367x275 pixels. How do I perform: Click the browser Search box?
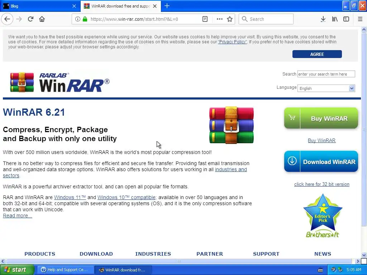click(266, 19)
